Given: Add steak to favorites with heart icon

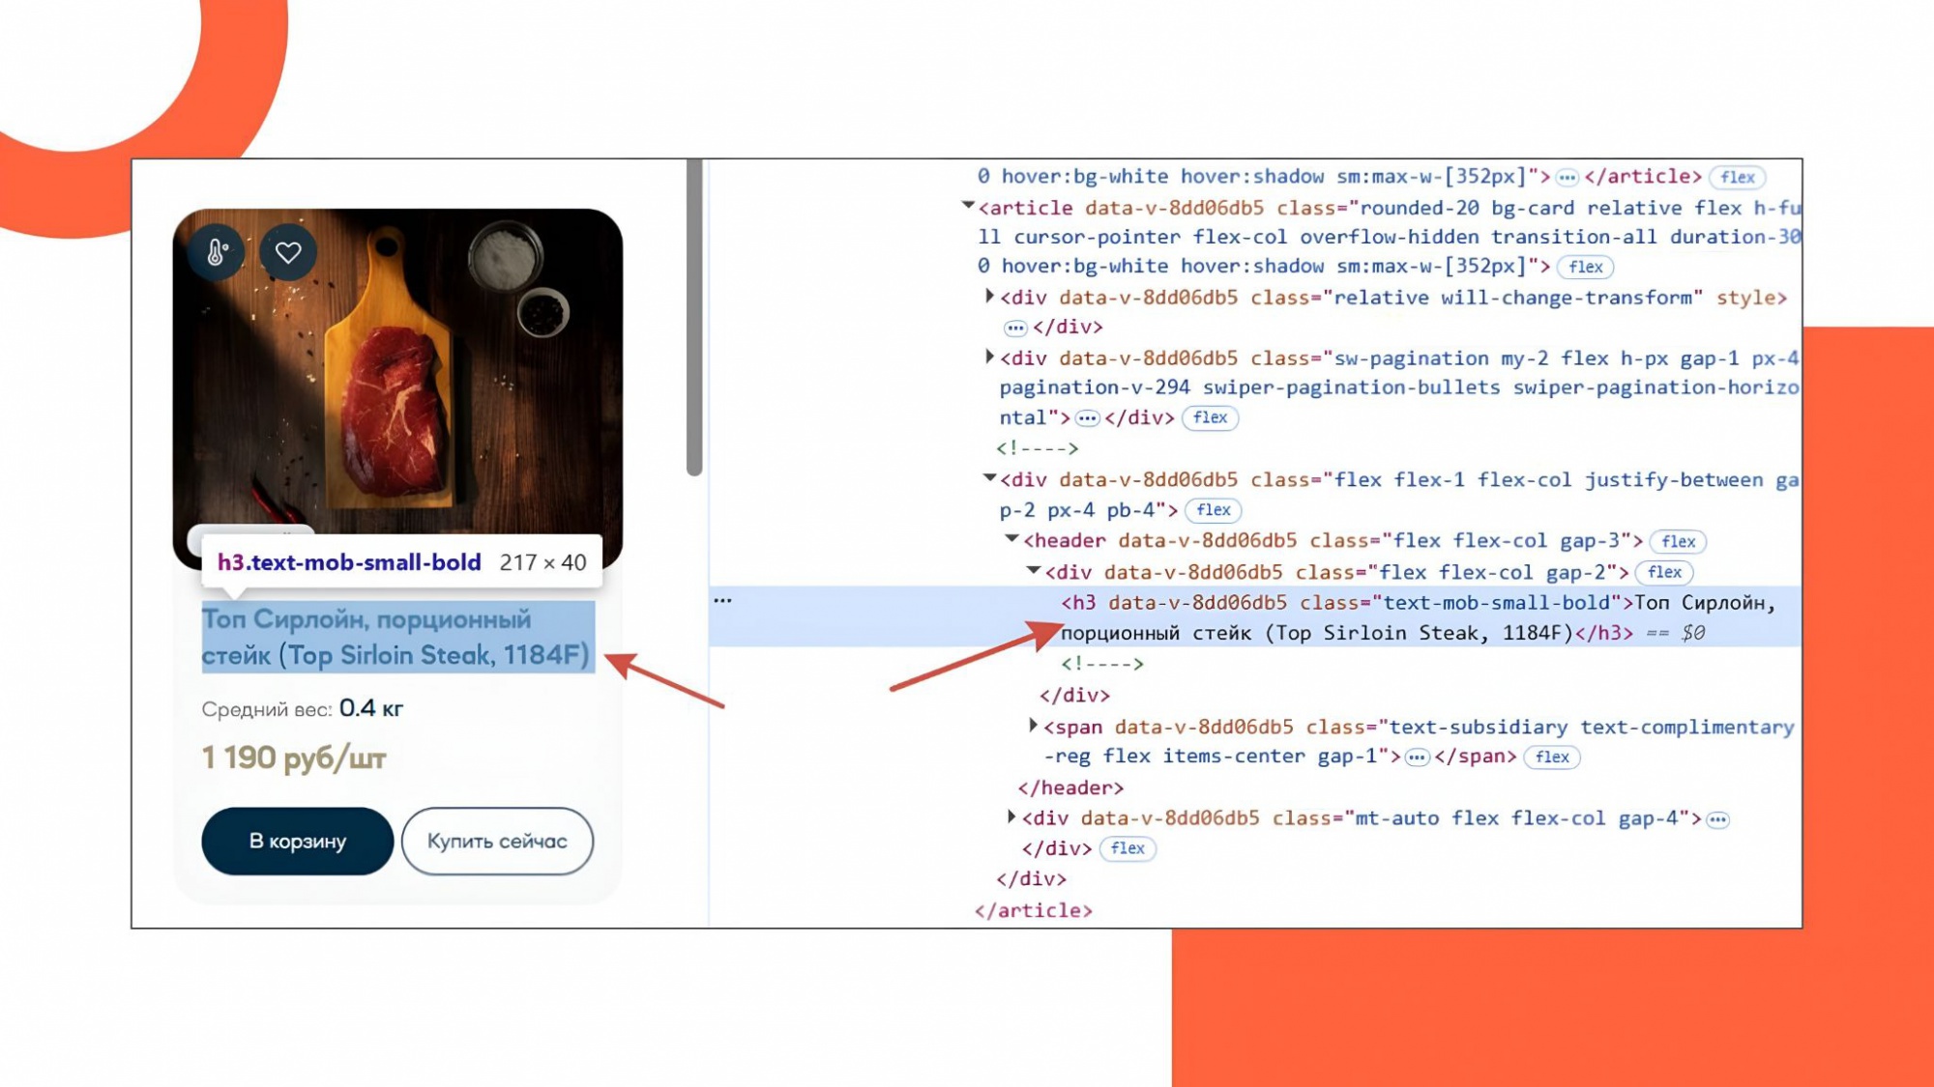Looking at the screenshot, I should (288, 252).
